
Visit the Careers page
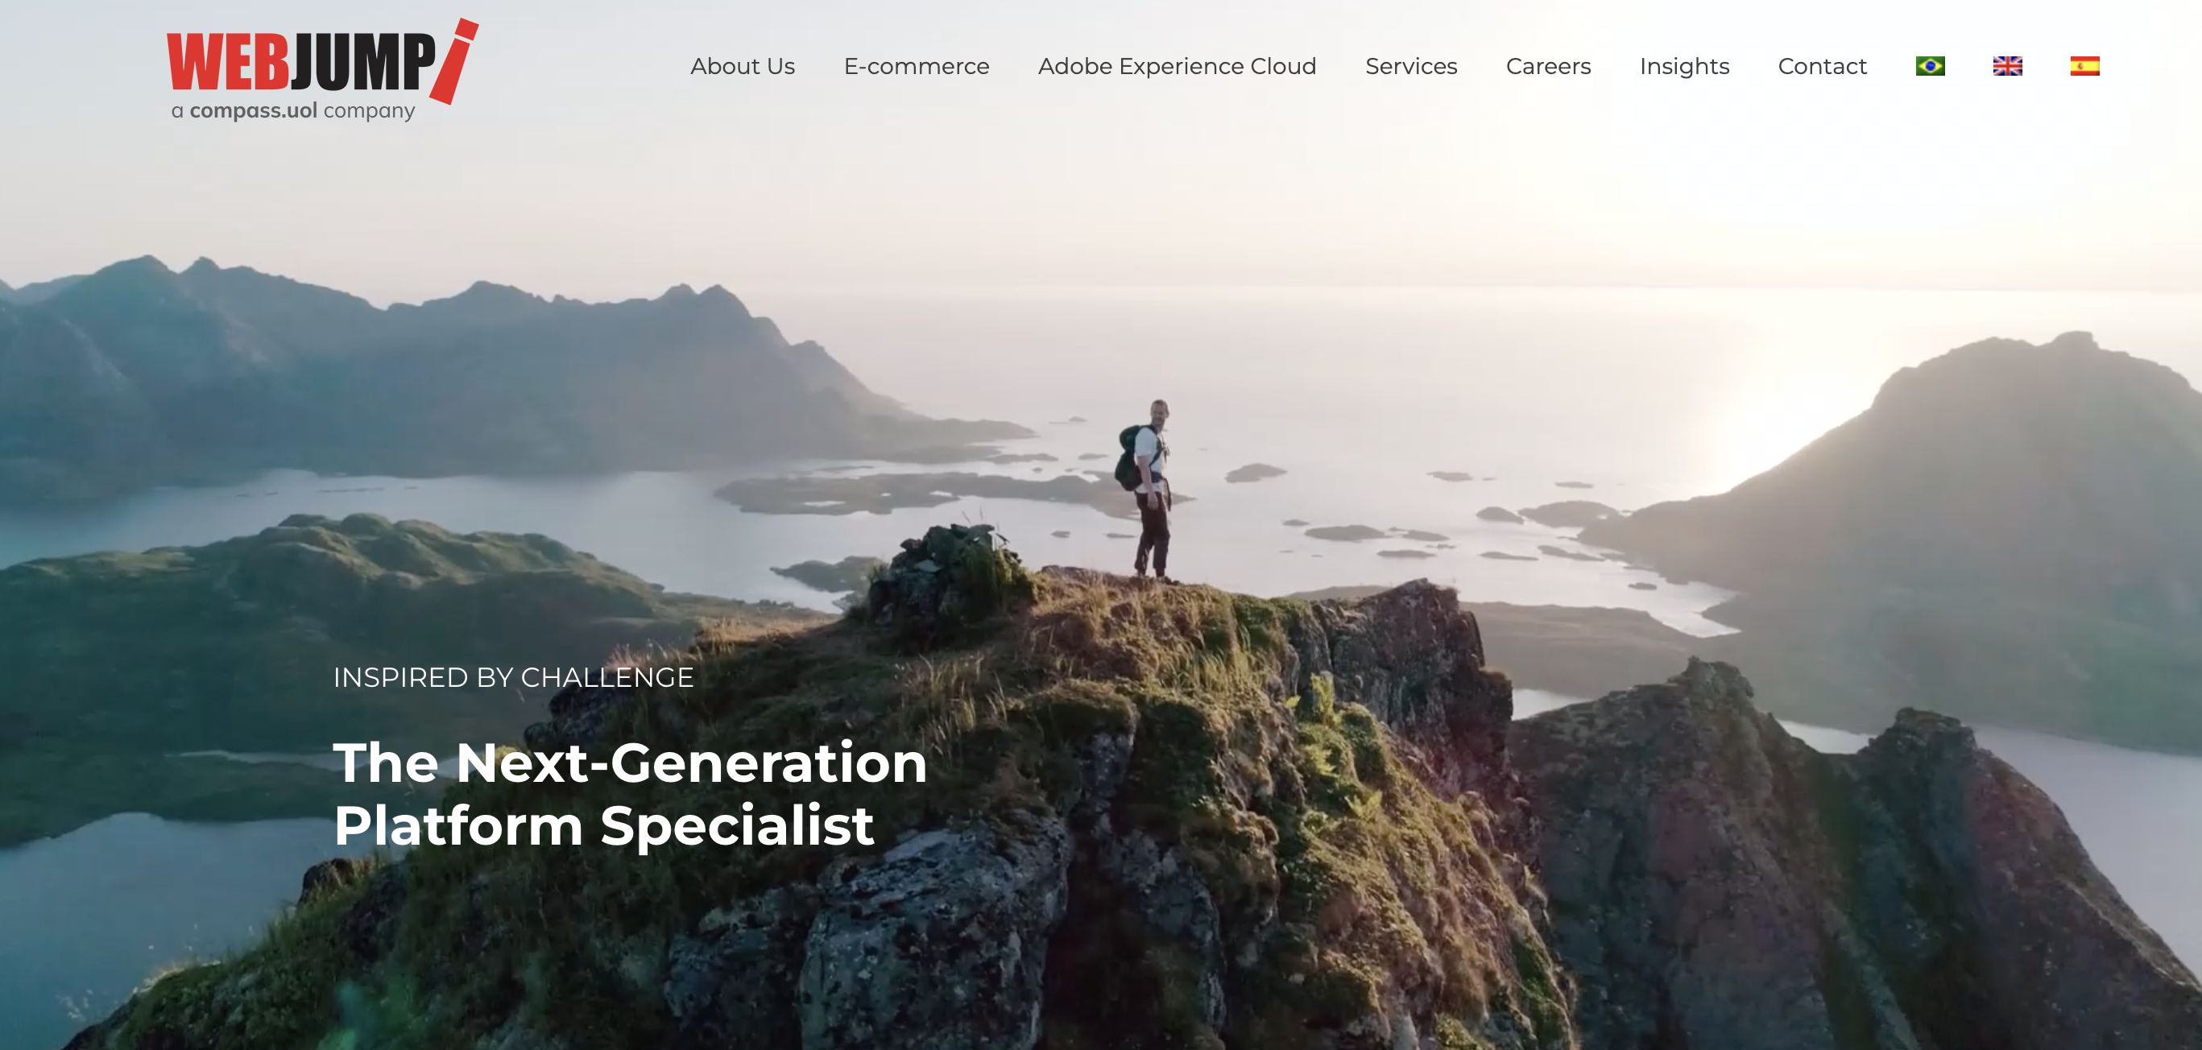(x=1548, y=66)
